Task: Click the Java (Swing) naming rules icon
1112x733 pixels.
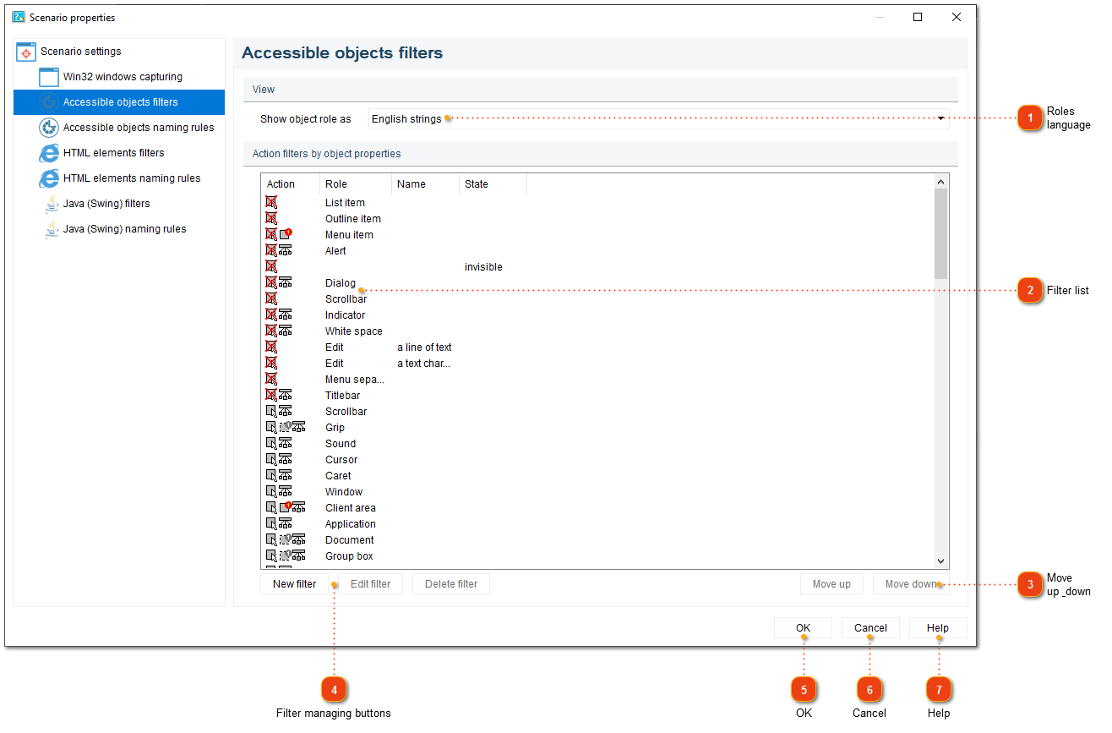Action: click(52, 229)
